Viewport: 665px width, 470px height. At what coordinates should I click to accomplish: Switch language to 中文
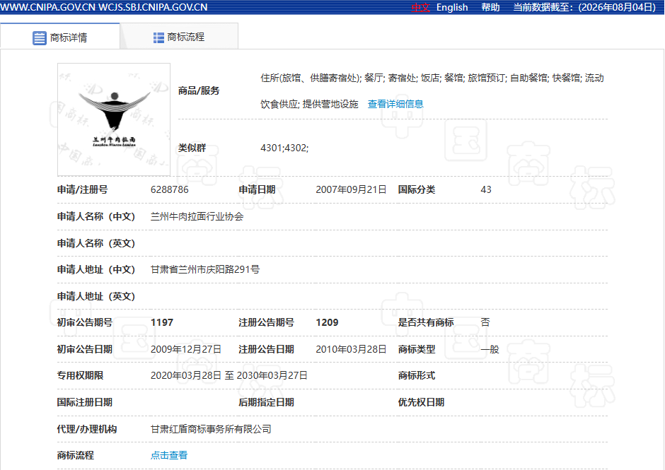pyautogui.click(x=421, y=7)
